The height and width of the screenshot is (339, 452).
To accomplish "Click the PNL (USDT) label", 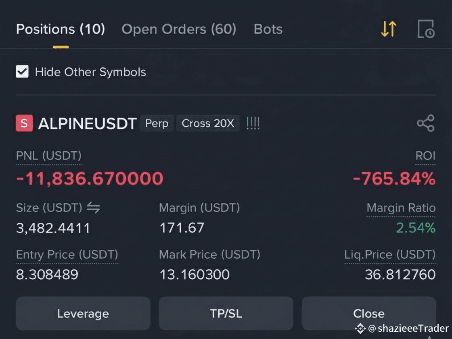I will pos(49,156).
